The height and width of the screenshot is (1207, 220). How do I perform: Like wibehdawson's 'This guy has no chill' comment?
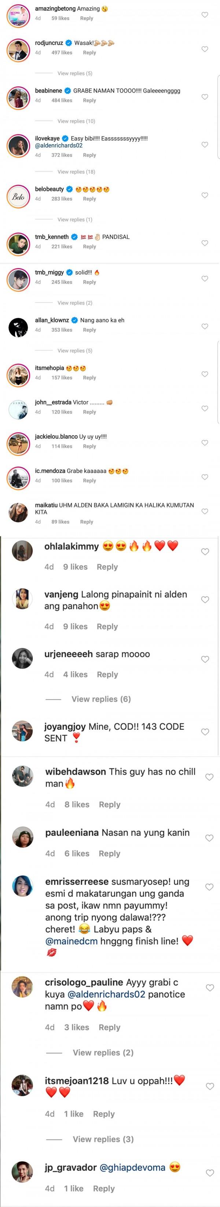pos(209,777)
